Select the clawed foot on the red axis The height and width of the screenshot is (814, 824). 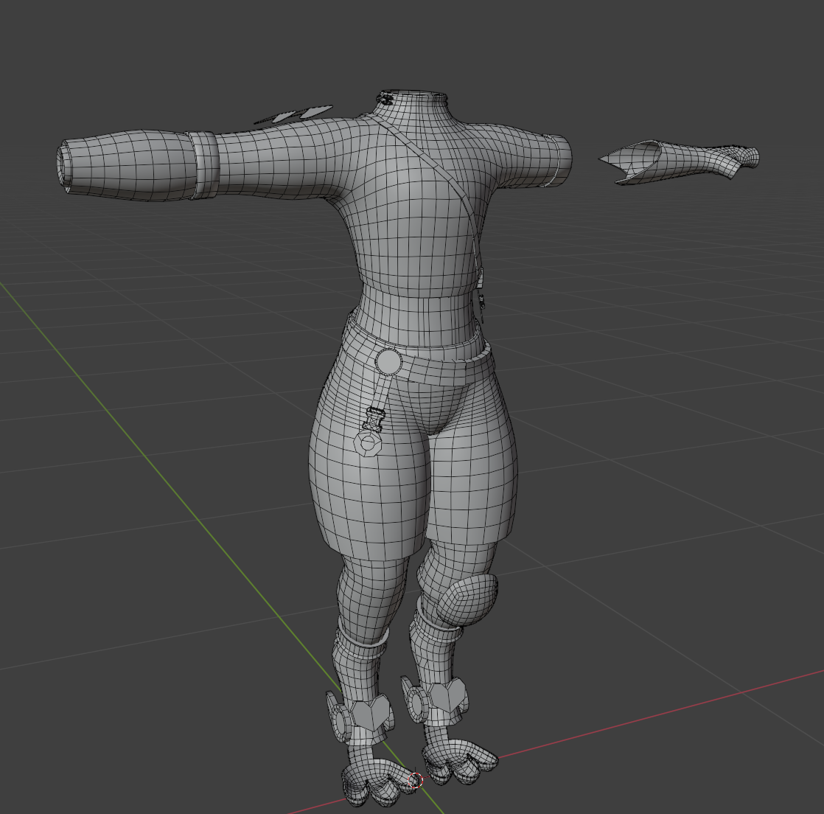click(x=457, y=763)
